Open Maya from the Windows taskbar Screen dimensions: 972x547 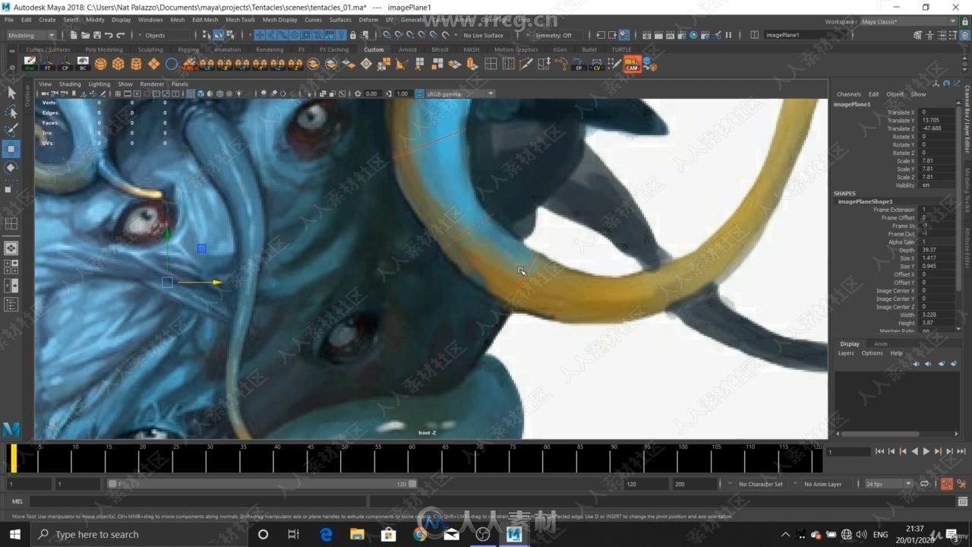[x=514, y=534]
